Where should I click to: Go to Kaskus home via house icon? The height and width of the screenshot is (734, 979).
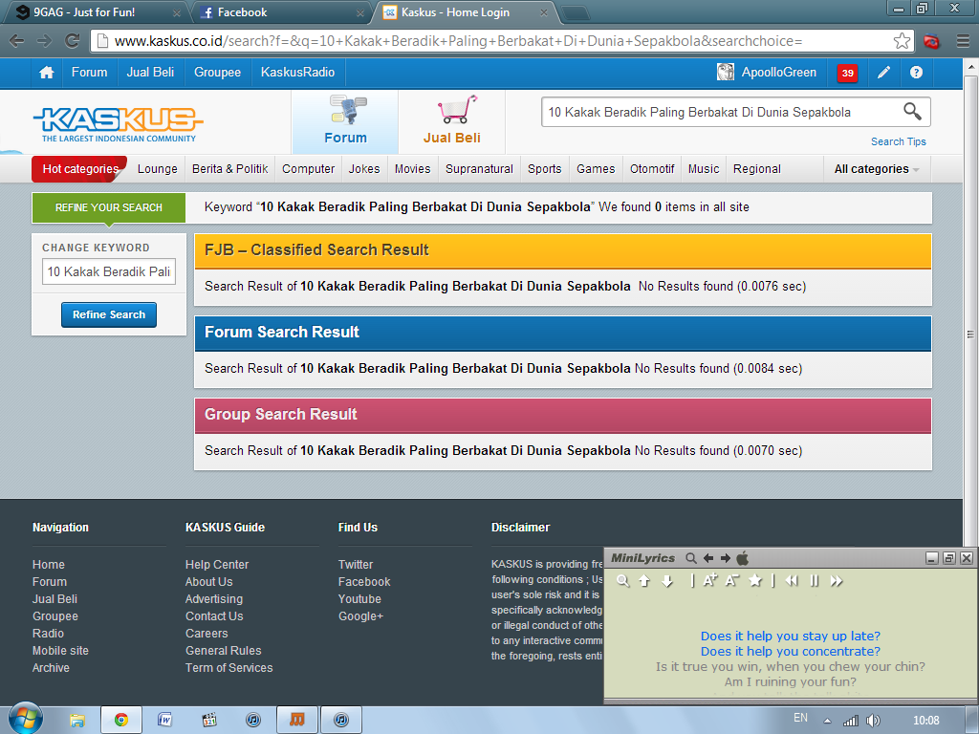(46, 73)
